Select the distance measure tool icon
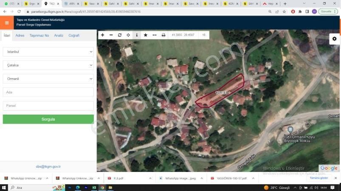This screenshot has height=191, width=341. (155, 35)
